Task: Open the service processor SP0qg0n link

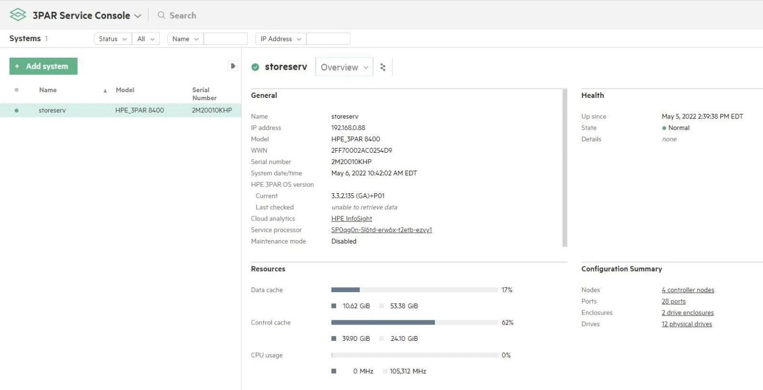Action: (381, 230)
